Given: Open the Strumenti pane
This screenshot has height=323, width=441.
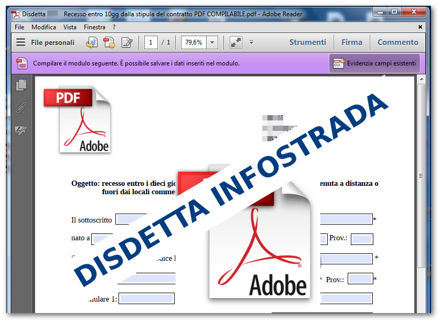Looking at the screenshot, I should (x=308, y=42).
